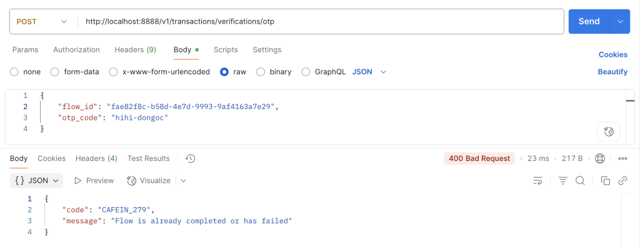Viewport: 640px width, 247px height.
Task: Switch to the Authorization tab
Action: click(x=76, y=50)
